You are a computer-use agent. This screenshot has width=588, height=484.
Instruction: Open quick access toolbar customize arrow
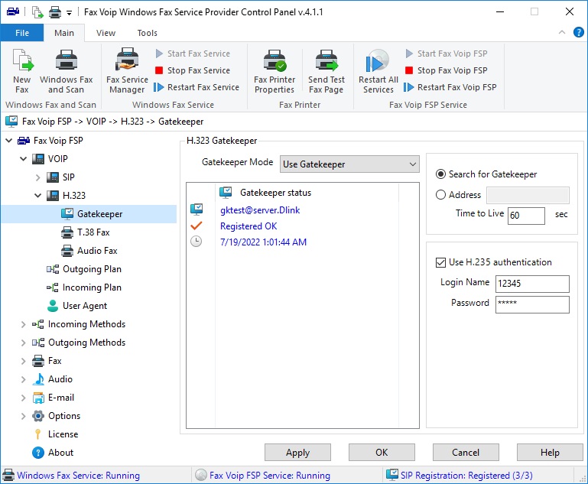[69, 13]
